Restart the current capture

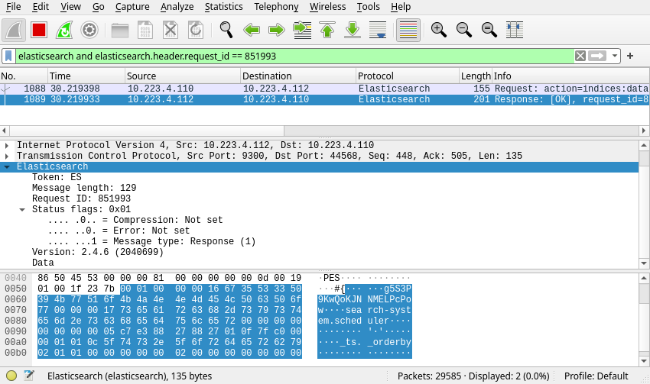tap(64, 30)
